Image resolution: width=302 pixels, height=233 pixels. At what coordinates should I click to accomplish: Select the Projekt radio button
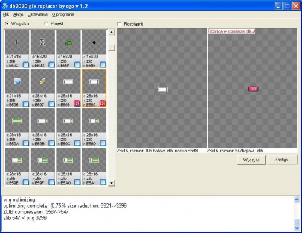point(47,23)
